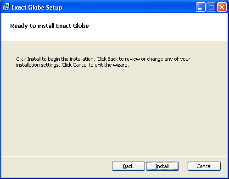
Task: Click the separator line above the buttons
Action: (x=114, y=156)
